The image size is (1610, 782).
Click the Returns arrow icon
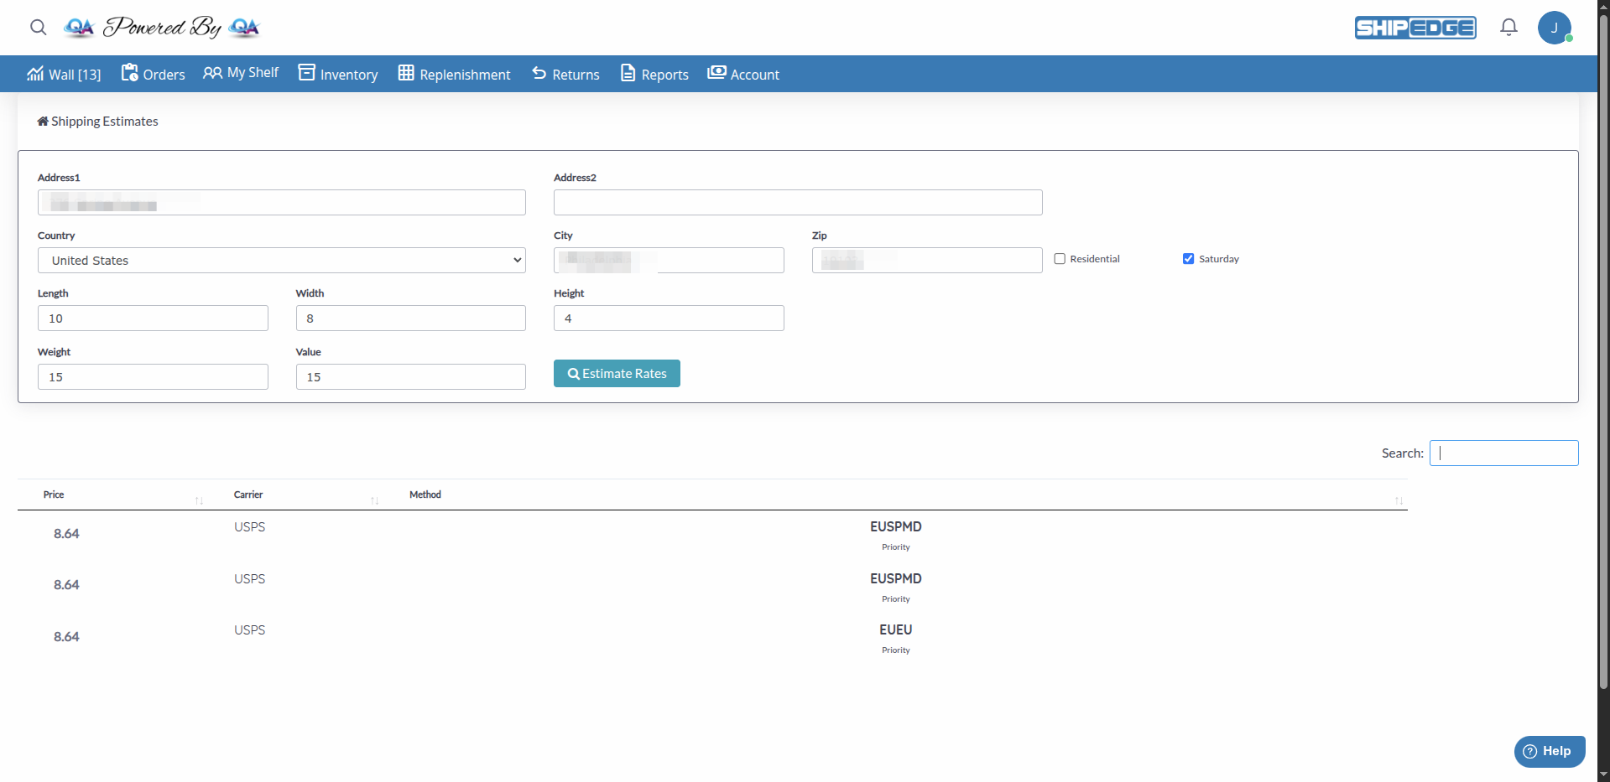click(x=537, y=74)
